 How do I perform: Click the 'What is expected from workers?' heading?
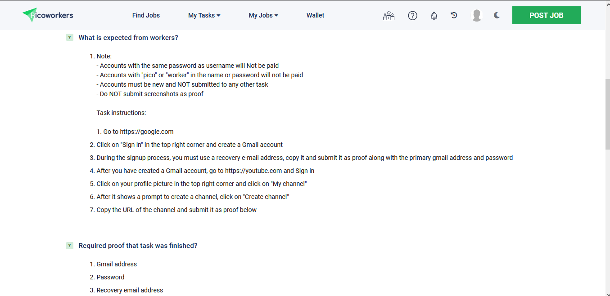(x=128, y=38)
